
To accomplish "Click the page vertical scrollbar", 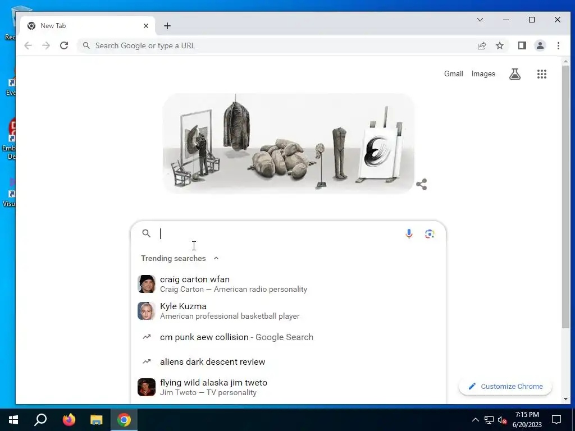I will [565, 198].
